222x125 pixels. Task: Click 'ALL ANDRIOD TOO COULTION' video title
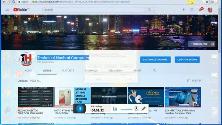pyautogui.click(x=30, y=112)
